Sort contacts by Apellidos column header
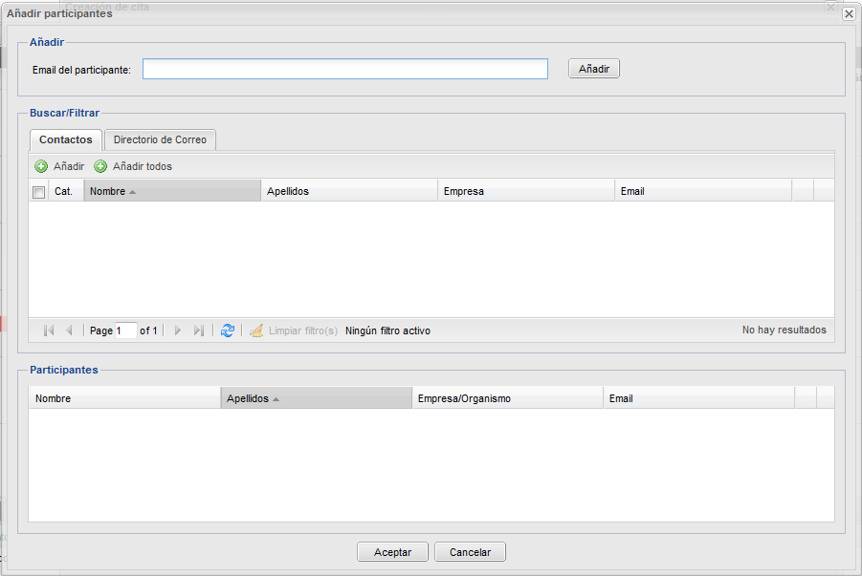 point(349,191)
